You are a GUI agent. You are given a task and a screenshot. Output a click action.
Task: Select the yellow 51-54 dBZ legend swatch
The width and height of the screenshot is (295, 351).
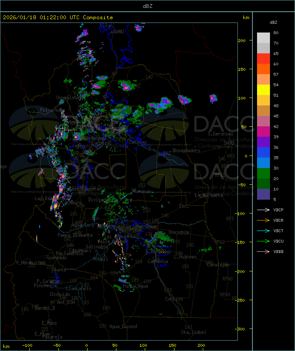pyautogui.click(x=263, y=90)
